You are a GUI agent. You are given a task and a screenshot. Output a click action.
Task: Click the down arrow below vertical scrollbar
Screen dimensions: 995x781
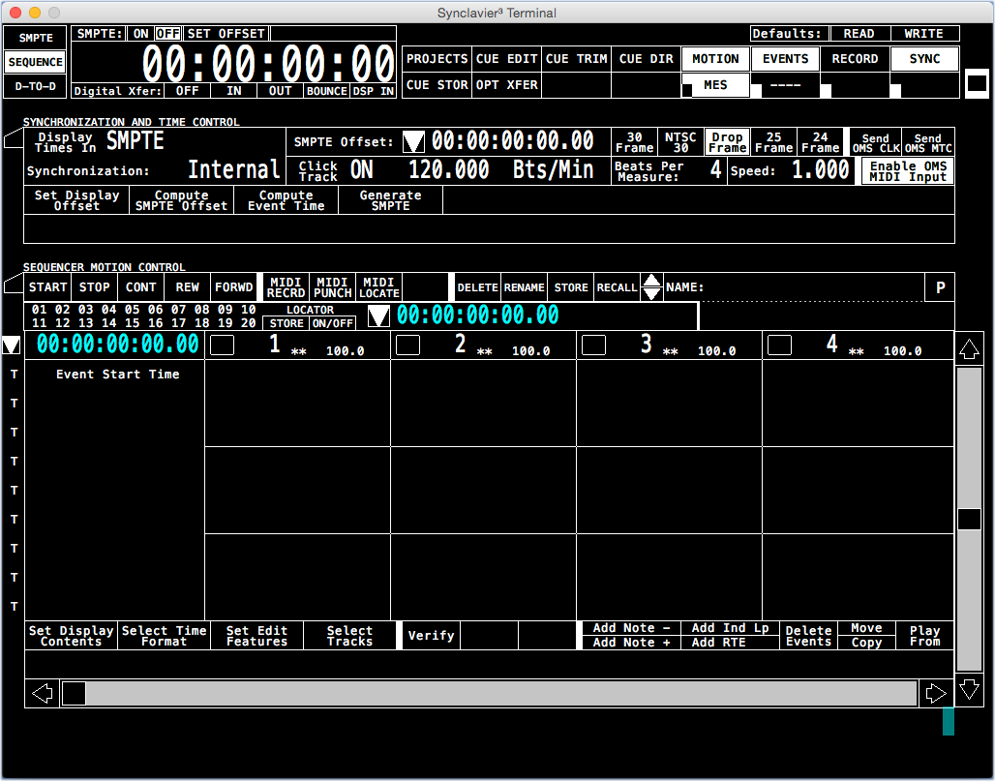[969, 689]
